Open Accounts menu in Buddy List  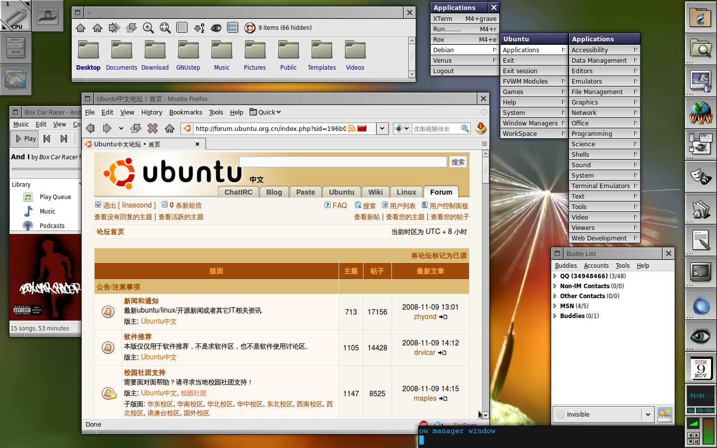pos(597,265)
